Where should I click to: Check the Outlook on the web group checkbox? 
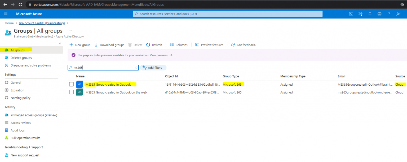pyautogui.click(x=71, y=92)
